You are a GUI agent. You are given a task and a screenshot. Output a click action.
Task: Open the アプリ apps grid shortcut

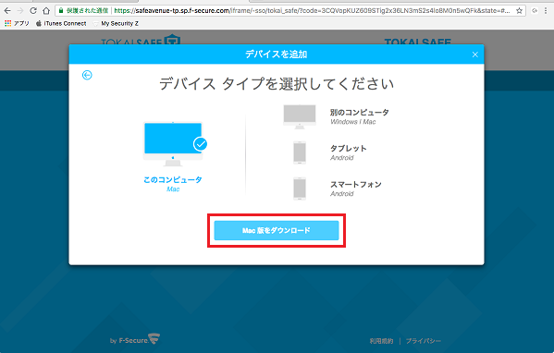tap(17, 23)
